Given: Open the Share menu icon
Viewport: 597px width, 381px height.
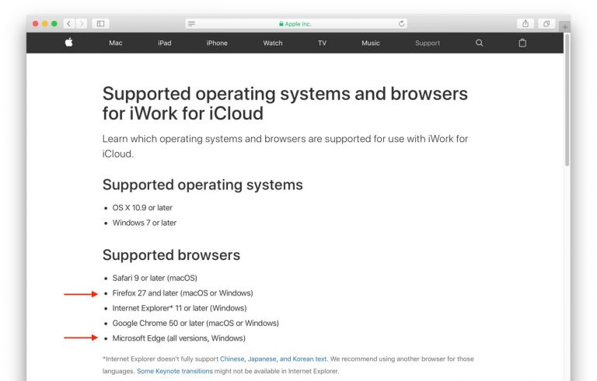Looking at the screenshot, I should pos(525,23).
